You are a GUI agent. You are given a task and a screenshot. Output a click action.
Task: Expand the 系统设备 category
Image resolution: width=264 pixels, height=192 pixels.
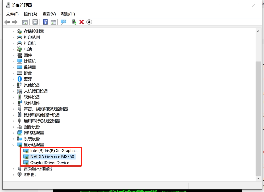pos(13,139)
